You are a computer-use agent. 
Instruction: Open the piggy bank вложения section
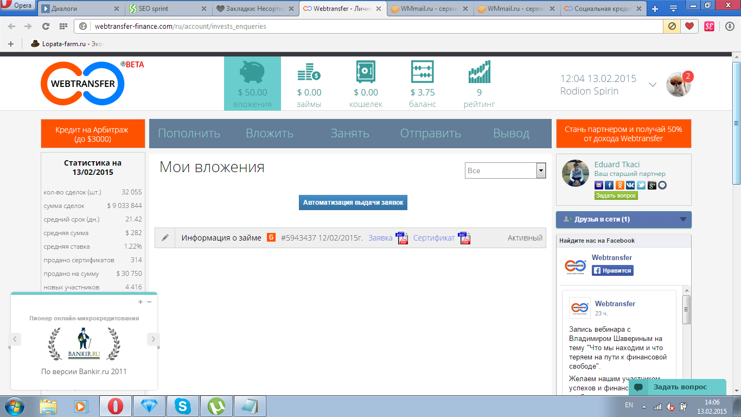252,83
